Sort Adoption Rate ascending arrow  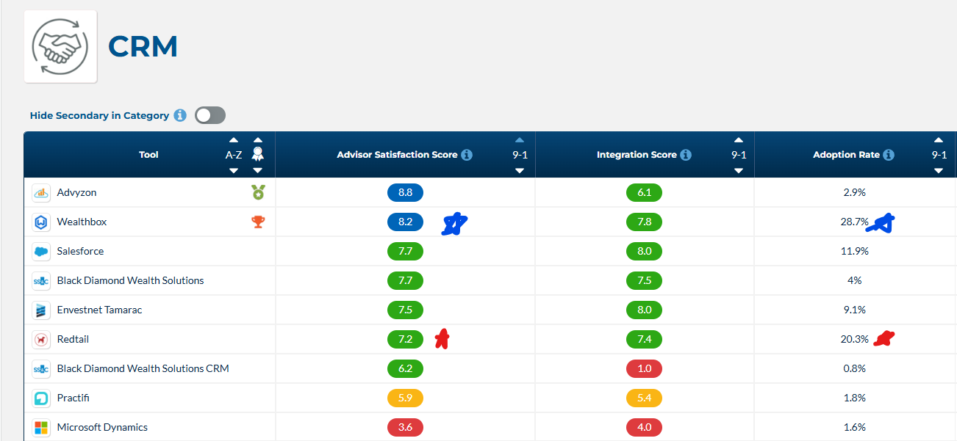point(939,139)
